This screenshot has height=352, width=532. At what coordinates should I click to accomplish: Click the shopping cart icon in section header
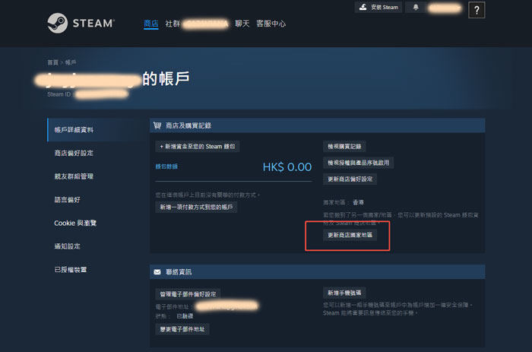(157, 125)
